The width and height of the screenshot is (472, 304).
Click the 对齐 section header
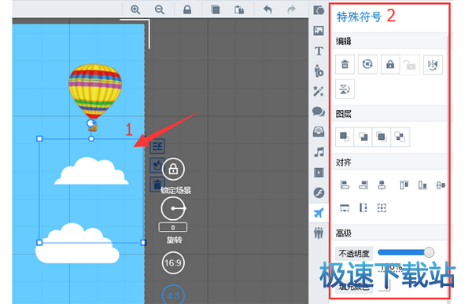pyautogui.click(x=344, y=163)
